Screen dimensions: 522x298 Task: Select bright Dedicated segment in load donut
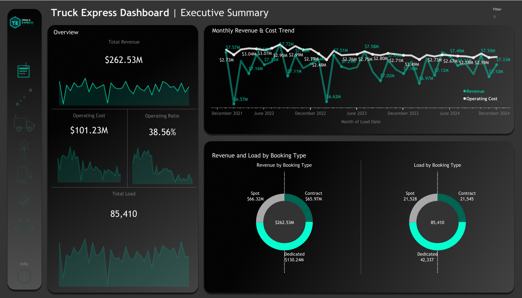point(438,247)
